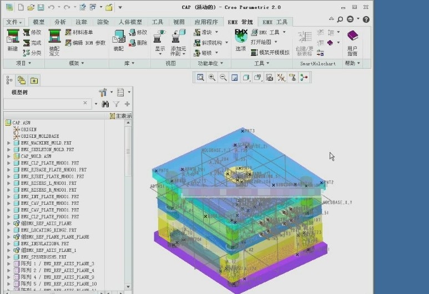
Task: Click the model tree filter funnel icon
Action: tap(117, 104)
